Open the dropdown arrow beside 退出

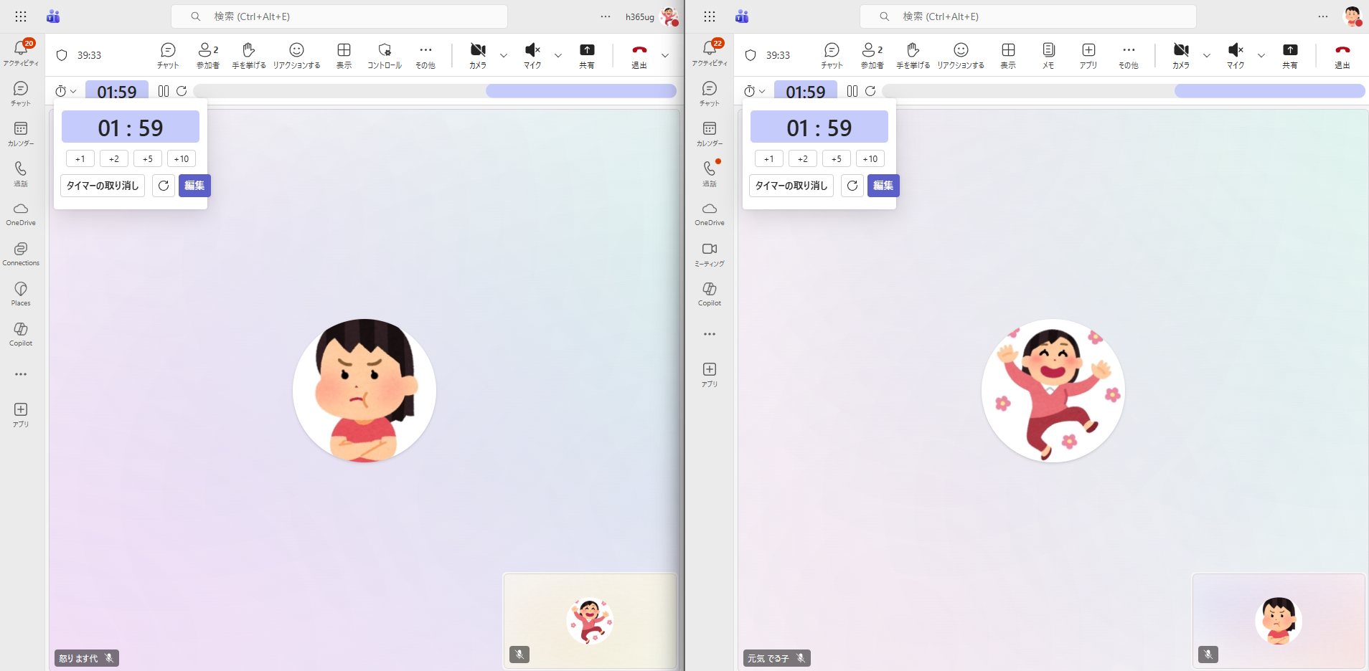point(665,55)
